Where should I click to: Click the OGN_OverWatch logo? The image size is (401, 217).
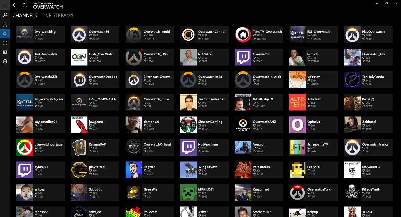pyautogui.click(x=79, y=57)
